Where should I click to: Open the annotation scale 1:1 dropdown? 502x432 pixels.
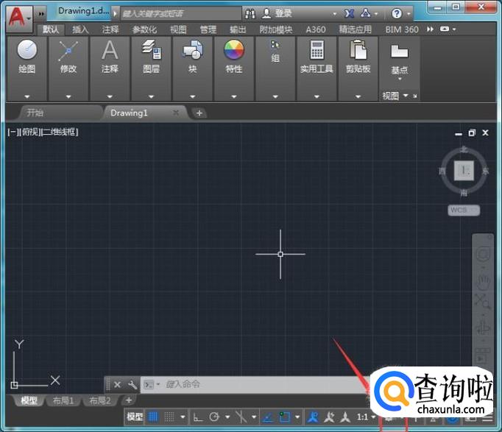(365, 417)
